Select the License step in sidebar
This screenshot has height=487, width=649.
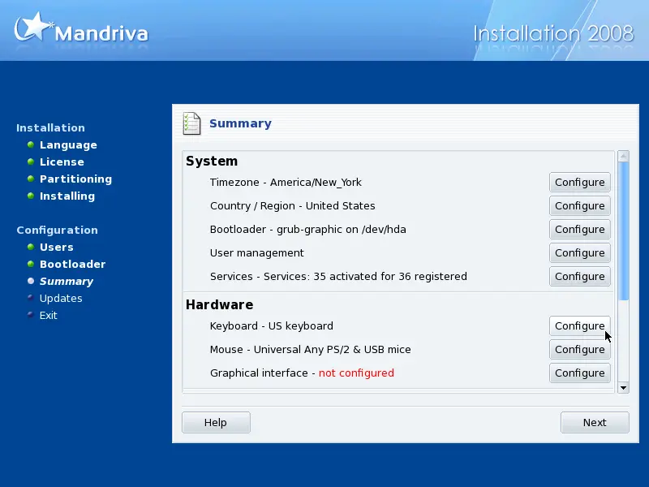[x=62, y=162]
